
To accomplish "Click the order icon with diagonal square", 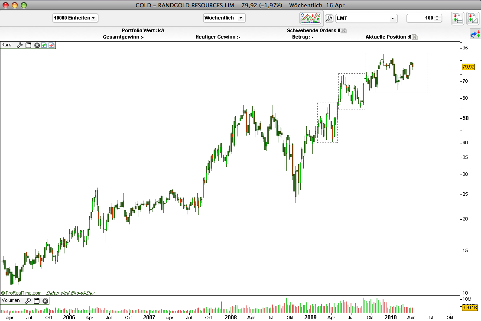I will point(472,18).
